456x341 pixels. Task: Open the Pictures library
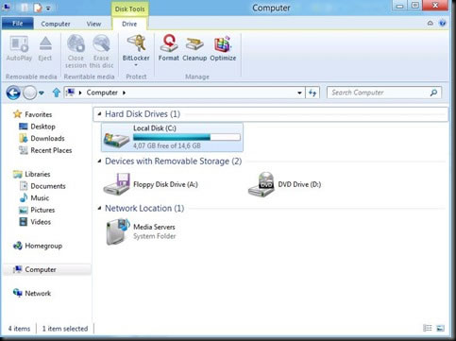37,210
